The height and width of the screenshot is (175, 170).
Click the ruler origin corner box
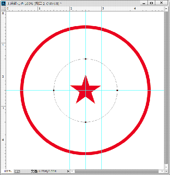pos(3,9)
